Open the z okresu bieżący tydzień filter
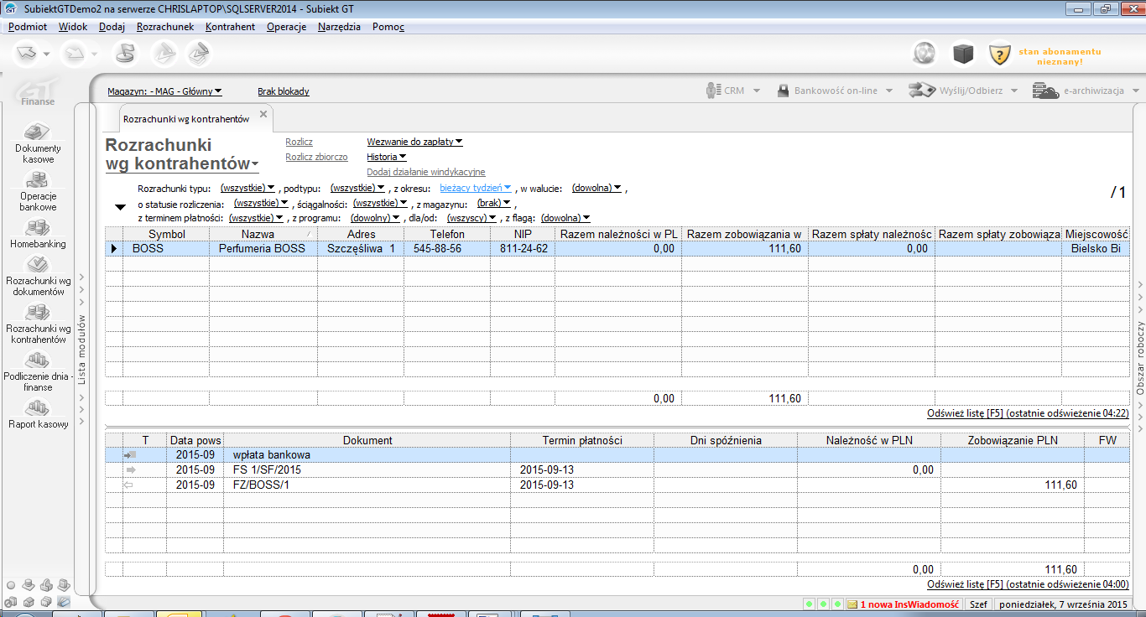Viewport: 1146px width, 617px height. click(475, 189)
